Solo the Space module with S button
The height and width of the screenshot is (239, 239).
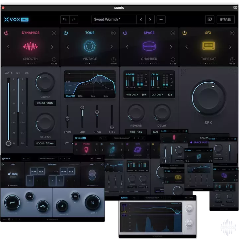tap(173, 33)
